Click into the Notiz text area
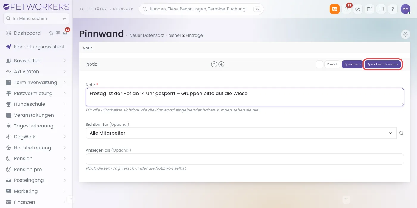This screenshot has width=417, height=208. tap(245, 97)
